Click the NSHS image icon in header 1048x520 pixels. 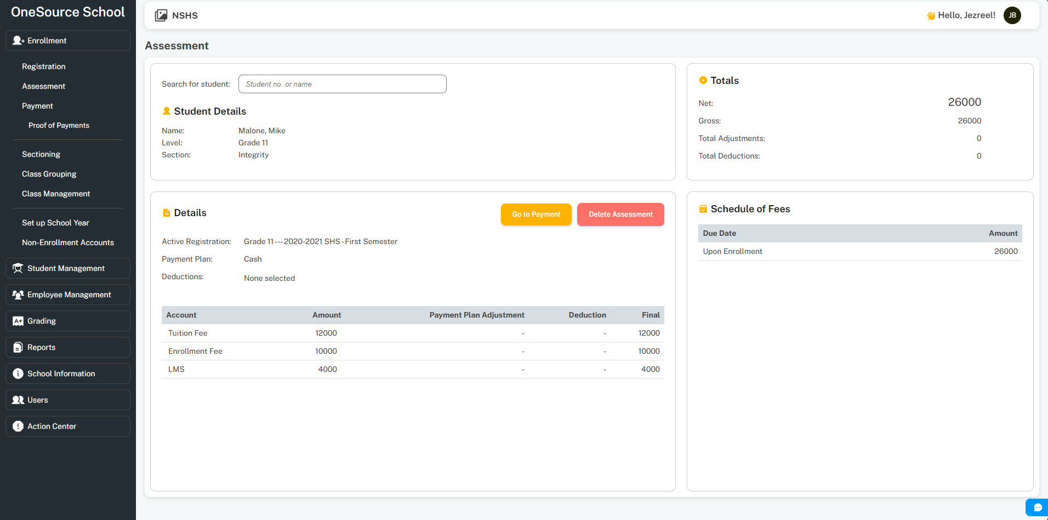[161, 15]
